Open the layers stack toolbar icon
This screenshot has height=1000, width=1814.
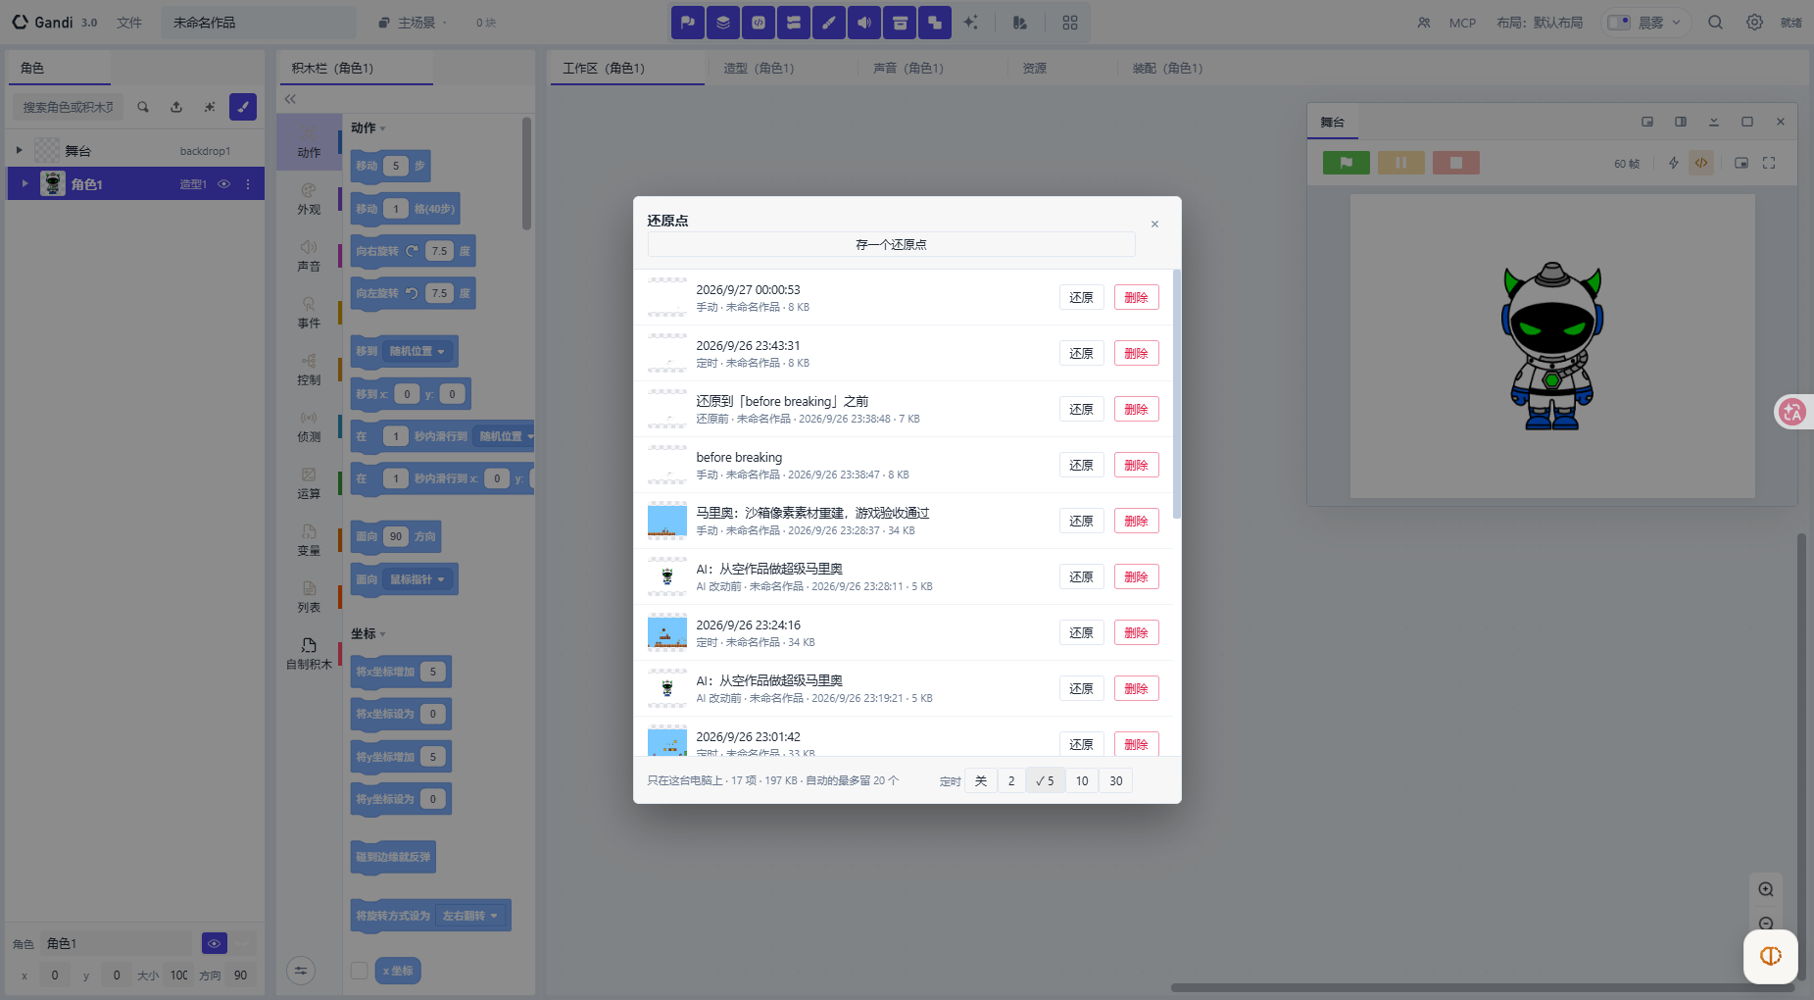coord(723,23)
